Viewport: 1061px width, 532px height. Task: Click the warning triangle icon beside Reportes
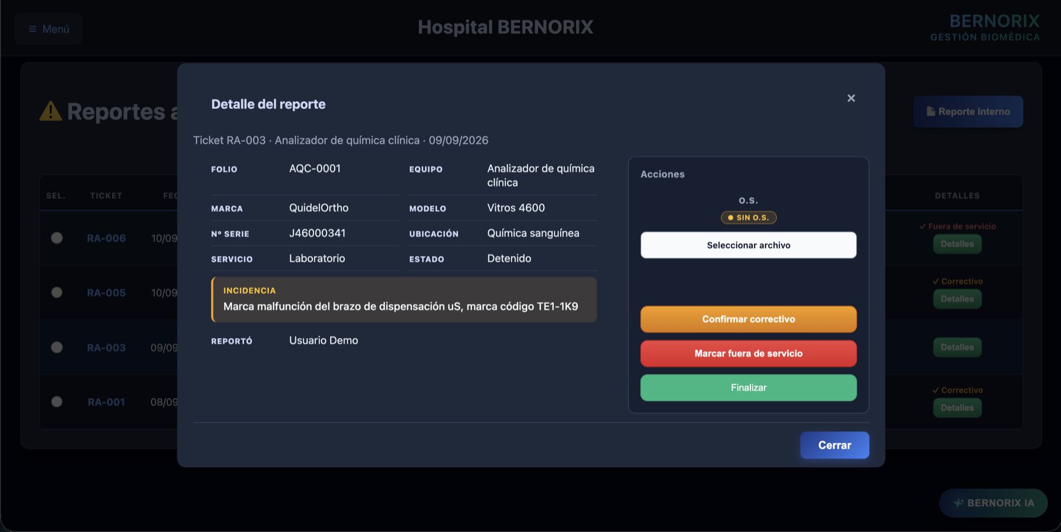pyautogui.click(x=51, y=111)
